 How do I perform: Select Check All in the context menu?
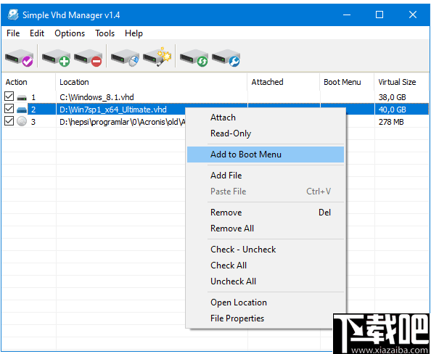266,265
